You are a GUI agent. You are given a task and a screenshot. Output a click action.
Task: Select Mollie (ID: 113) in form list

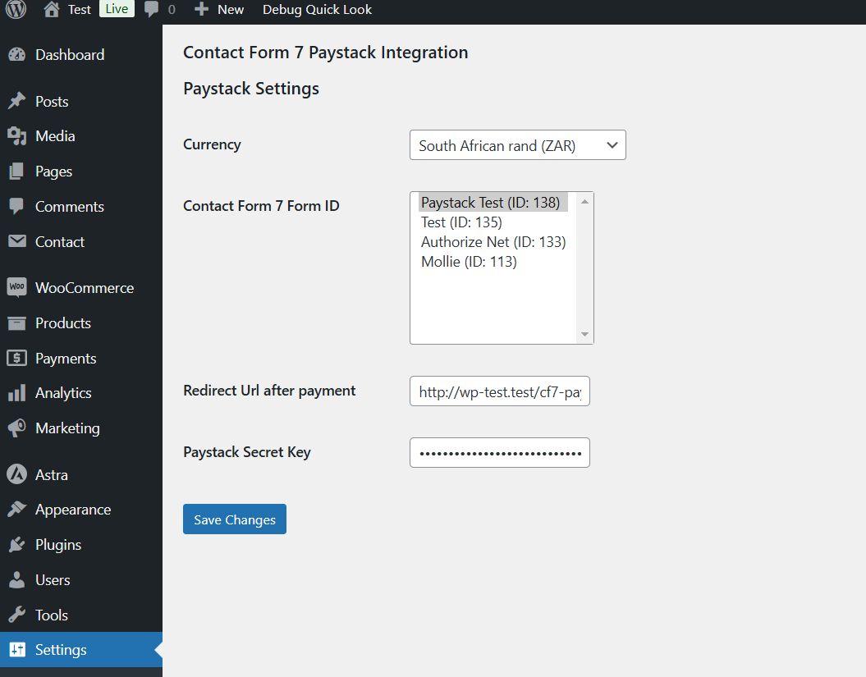469,262
